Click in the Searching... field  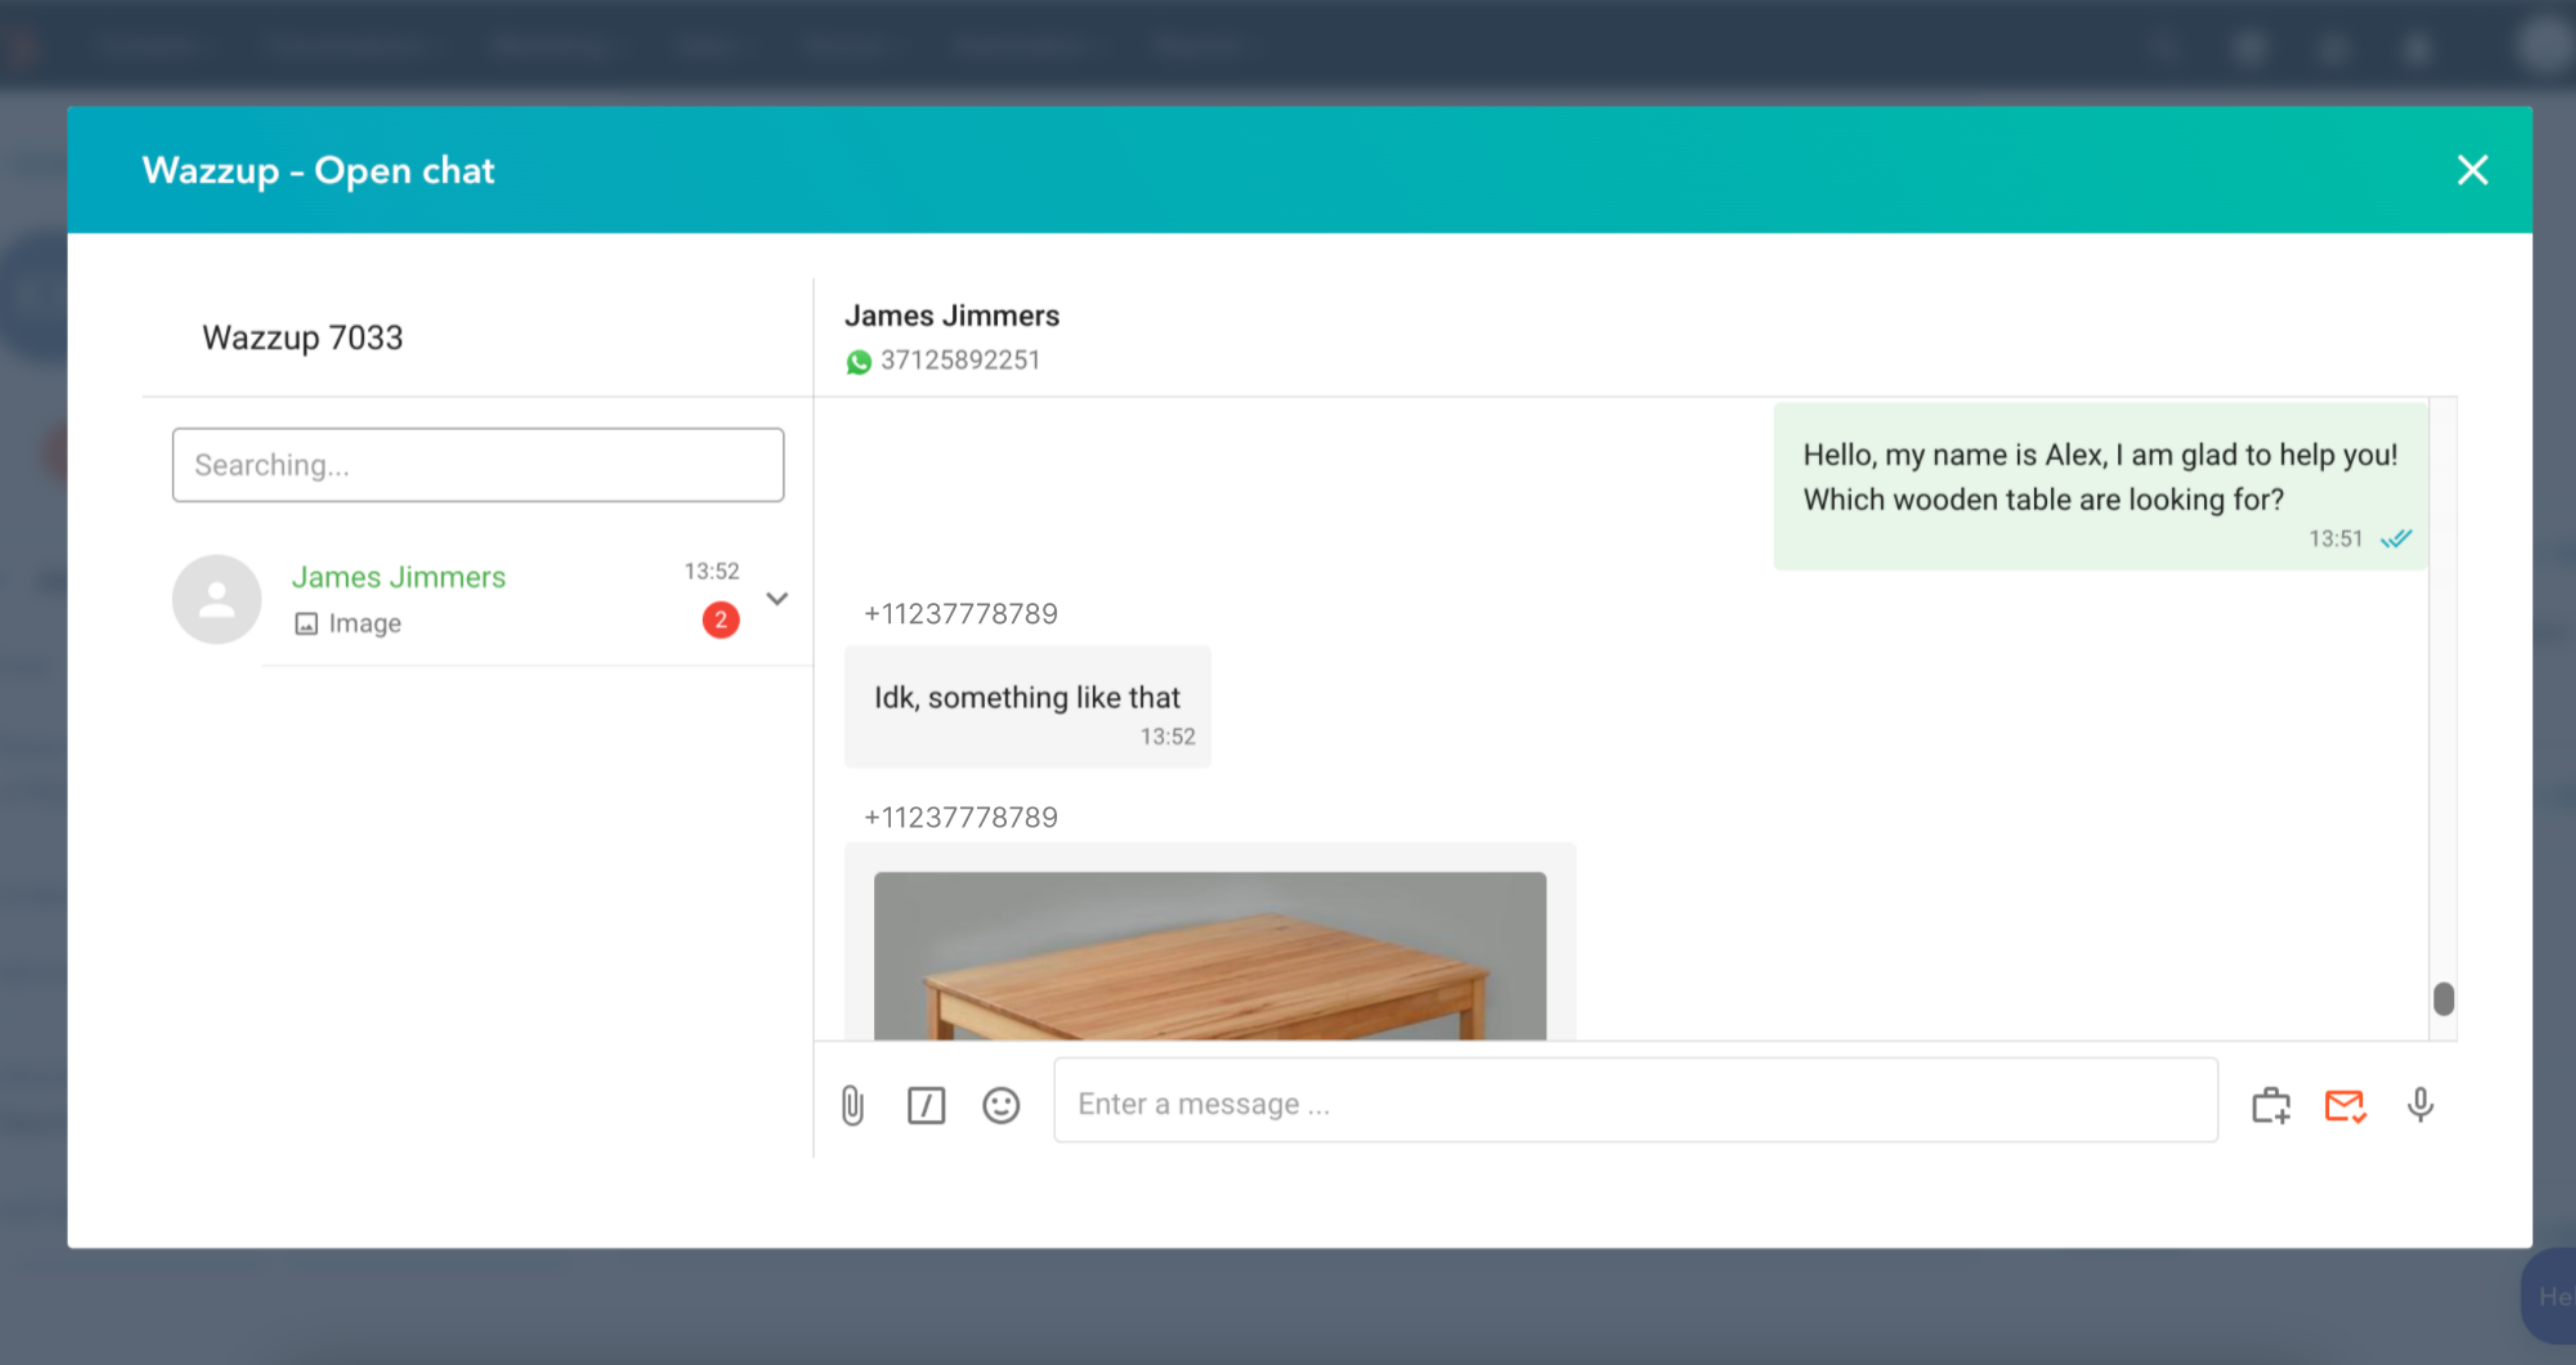click(477, 465)
